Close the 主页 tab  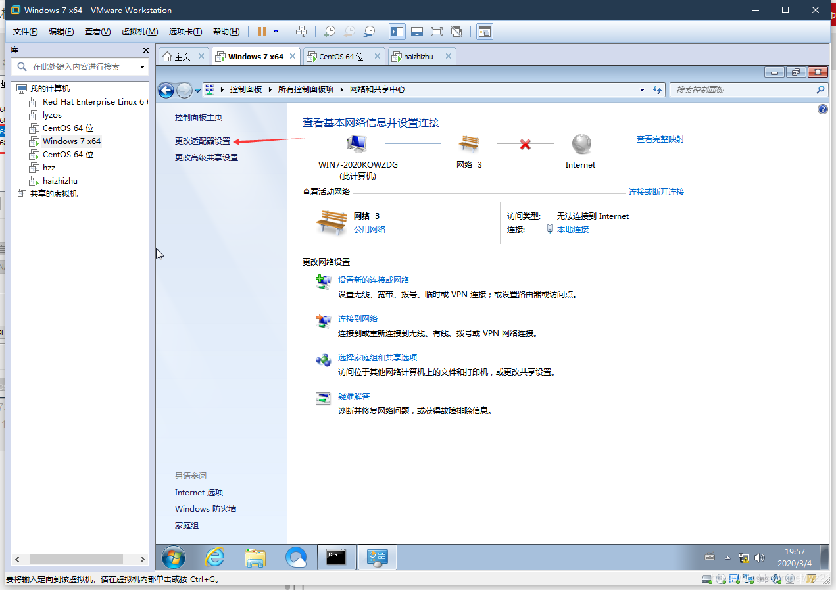tap(201, 57)
